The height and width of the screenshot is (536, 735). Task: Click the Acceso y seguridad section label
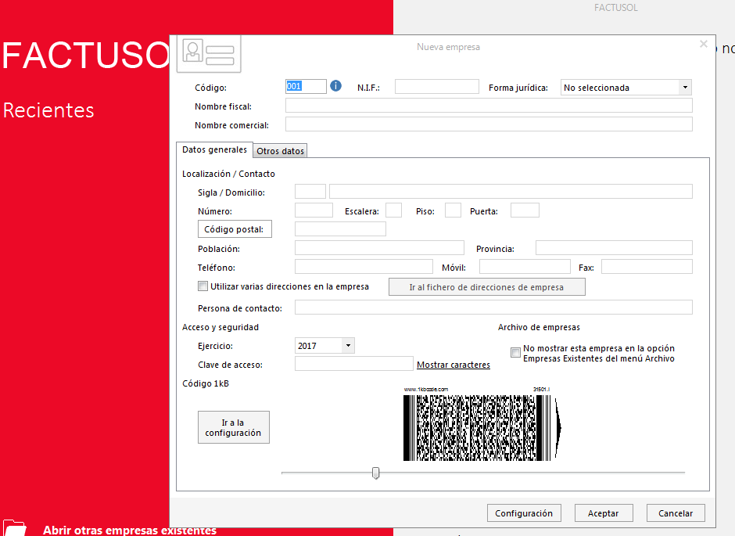(x=220, y=327)
